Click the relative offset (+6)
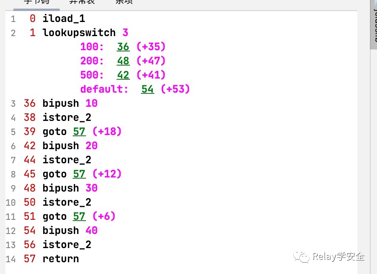377x274 pixels. pos(104,216)
